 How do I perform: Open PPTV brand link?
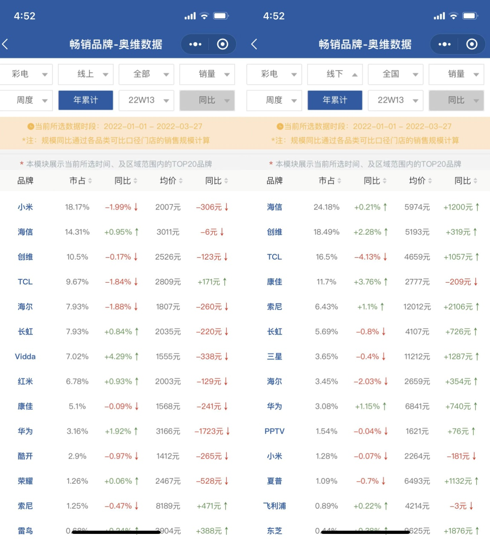tap(274, 432)
